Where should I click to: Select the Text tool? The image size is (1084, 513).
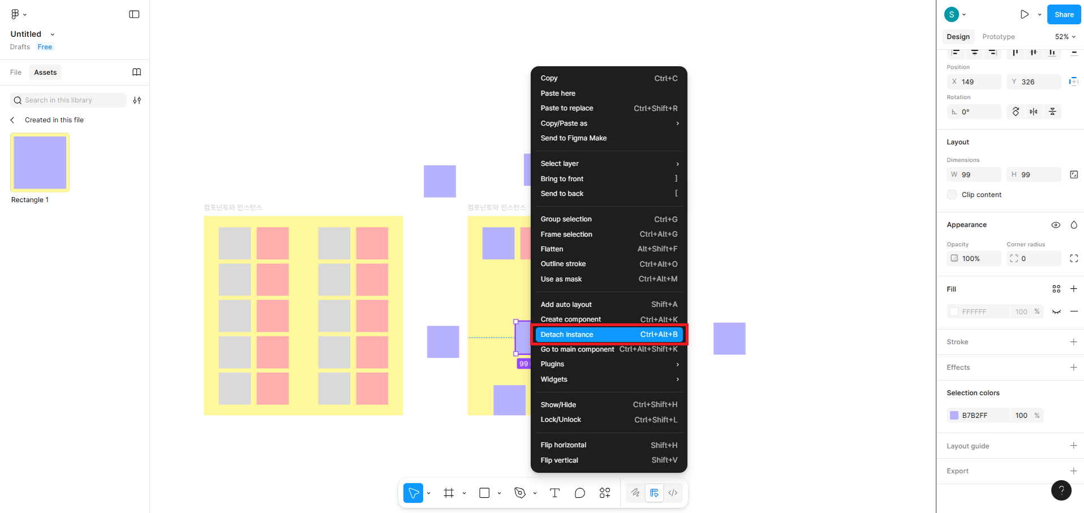[x=555, y=493]
